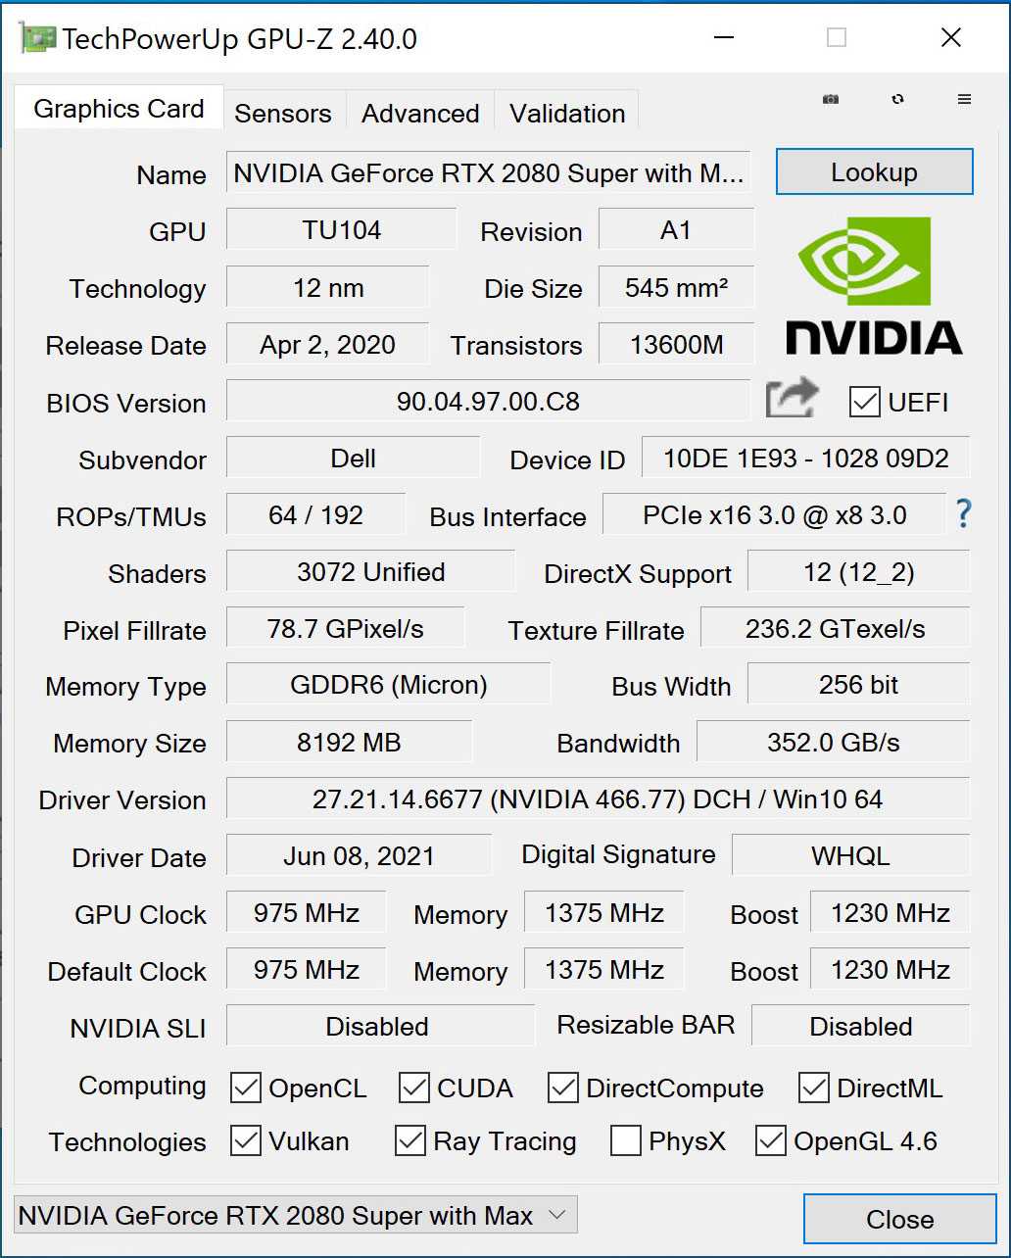Enable the PhysX checkbox
This screenshot has width=1011, height=1258.
point(626,1141)
